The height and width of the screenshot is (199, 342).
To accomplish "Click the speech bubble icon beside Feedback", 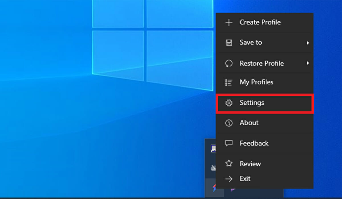I will coord(229,143).
